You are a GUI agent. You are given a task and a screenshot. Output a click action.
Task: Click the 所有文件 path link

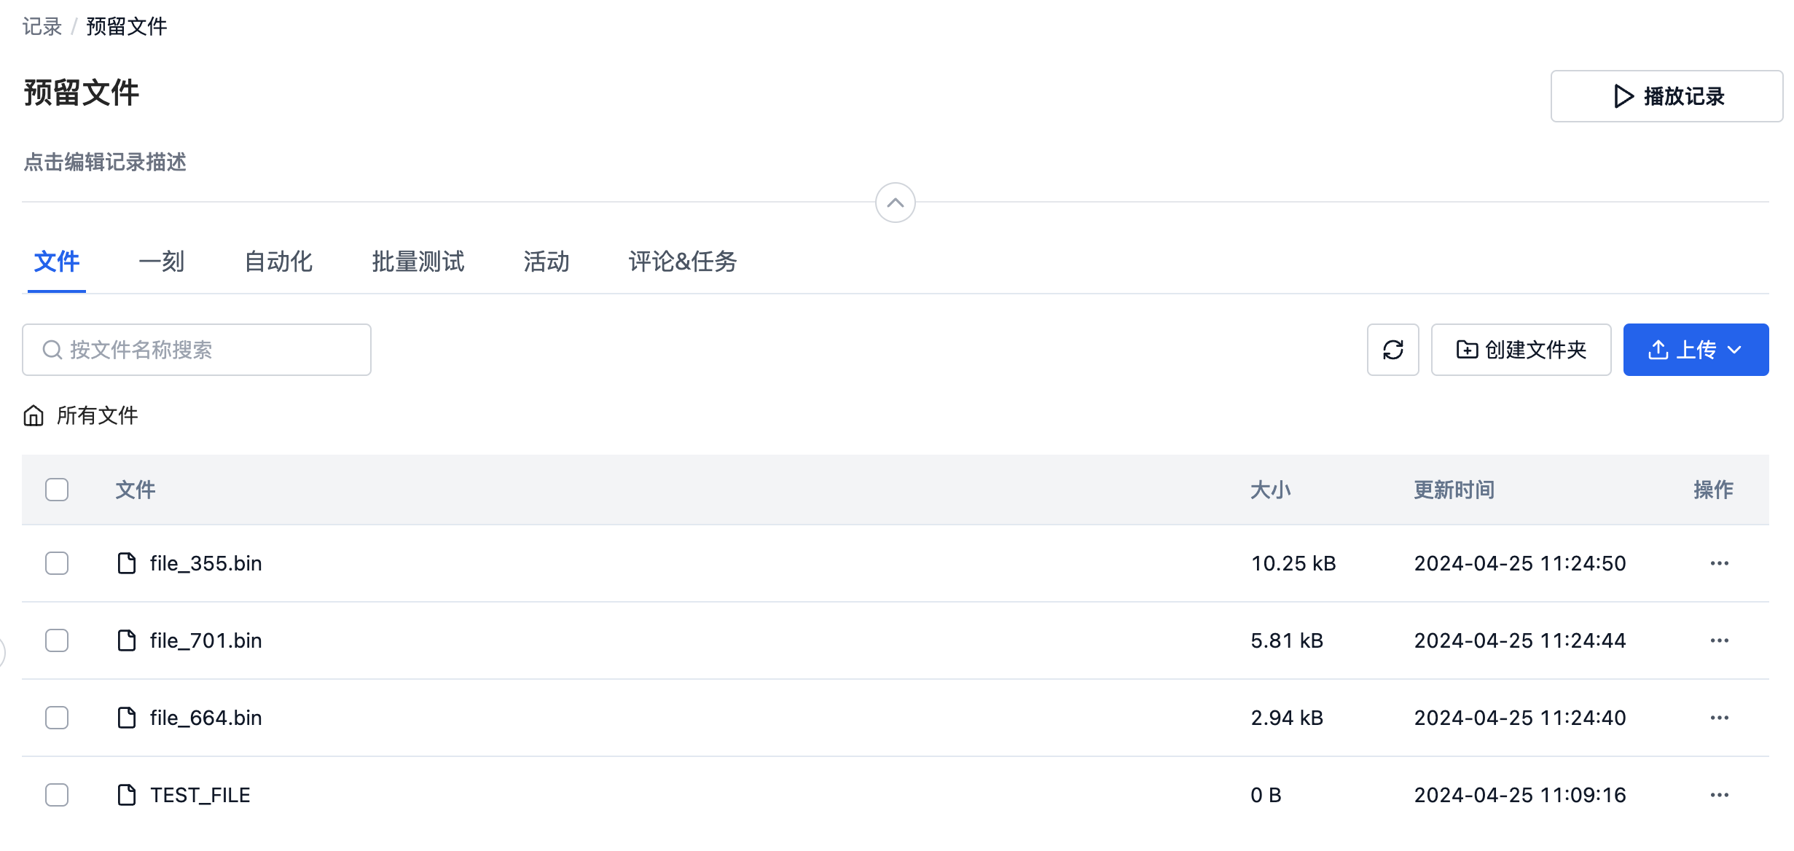(x=98, y=415)
